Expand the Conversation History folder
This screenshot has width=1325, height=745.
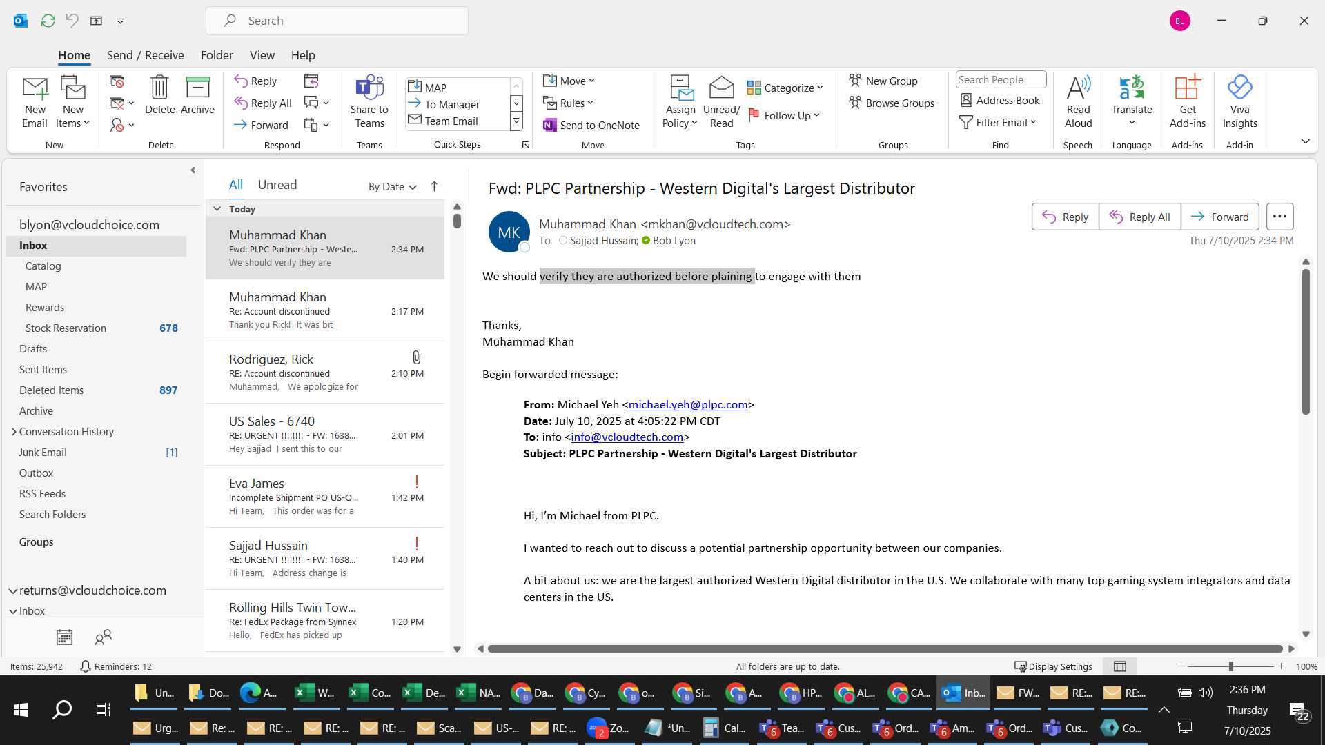point(14,432)
